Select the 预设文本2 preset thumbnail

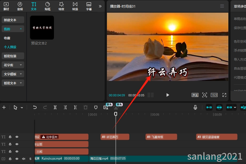click(x=42, y=27)
